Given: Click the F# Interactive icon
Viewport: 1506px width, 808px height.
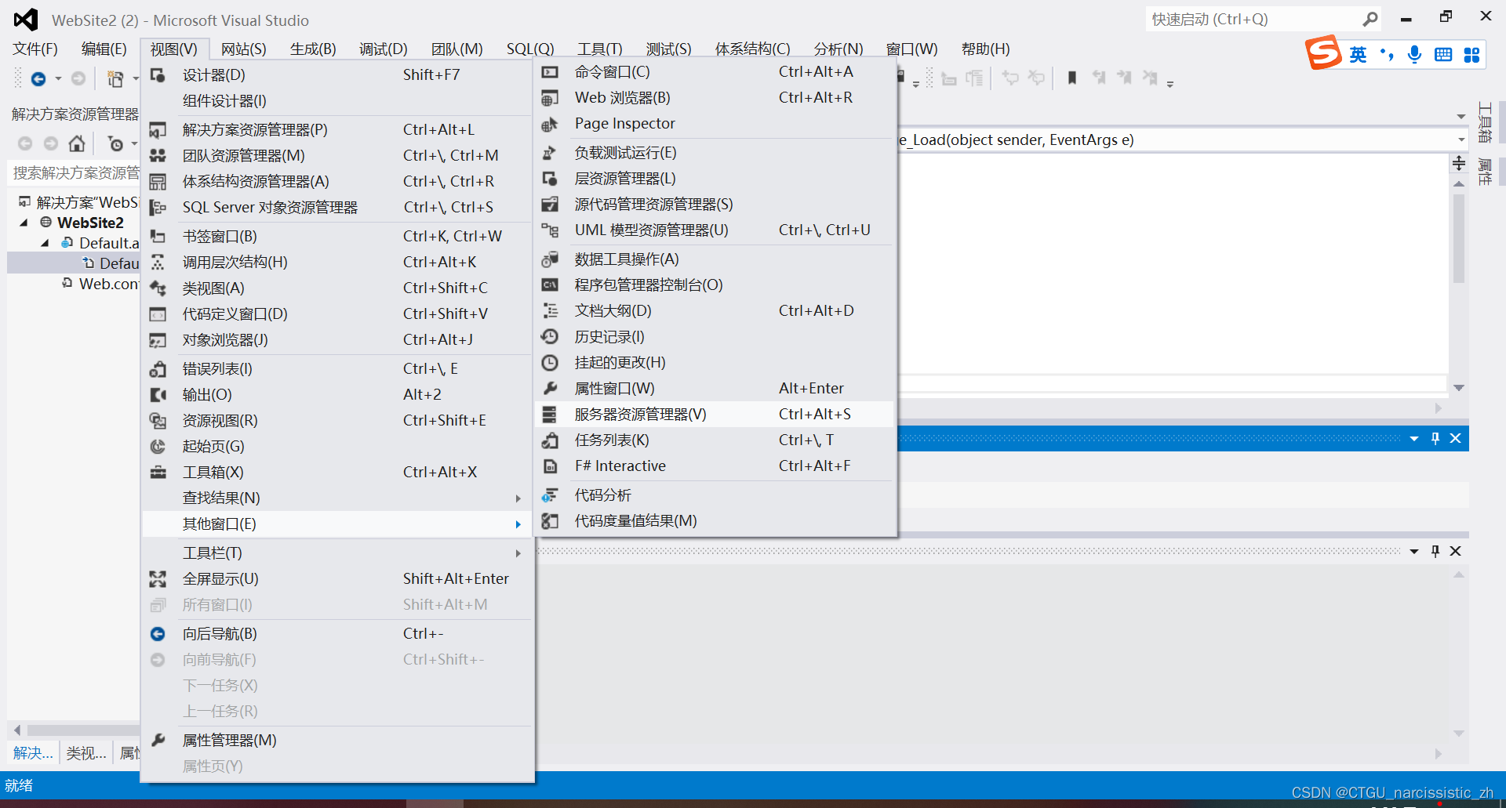Looking at the screenshot, I should point(550,466).
